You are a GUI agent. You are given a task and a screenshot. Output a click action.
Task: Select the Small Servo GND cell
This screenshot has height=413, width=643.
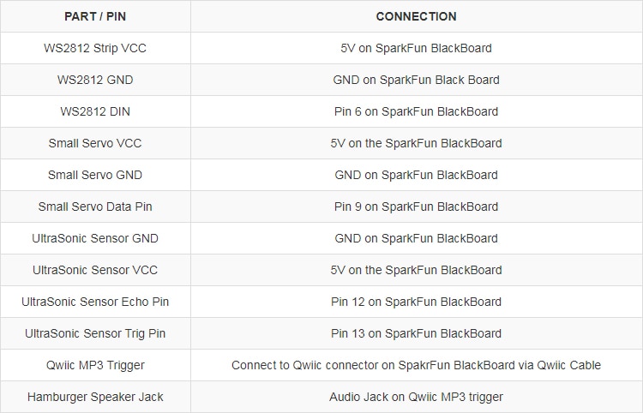tap(95, 175)
